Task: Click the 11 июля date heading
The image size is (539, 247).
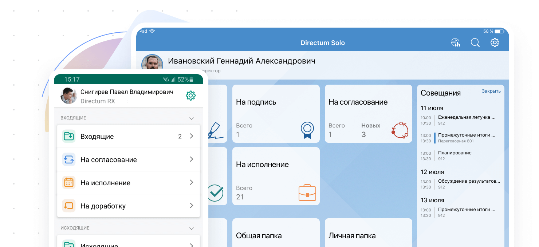Action: point(432,108)
